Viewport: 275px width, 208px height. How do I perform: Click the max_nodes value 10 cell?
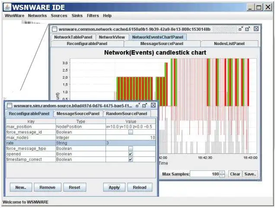(131, 137)
